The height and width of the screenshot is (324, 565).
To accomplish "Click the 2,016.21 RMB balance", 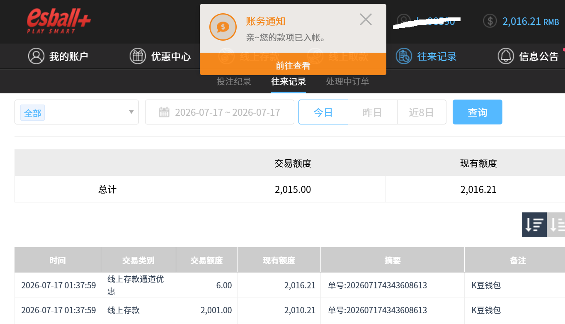I will (531, 21).
